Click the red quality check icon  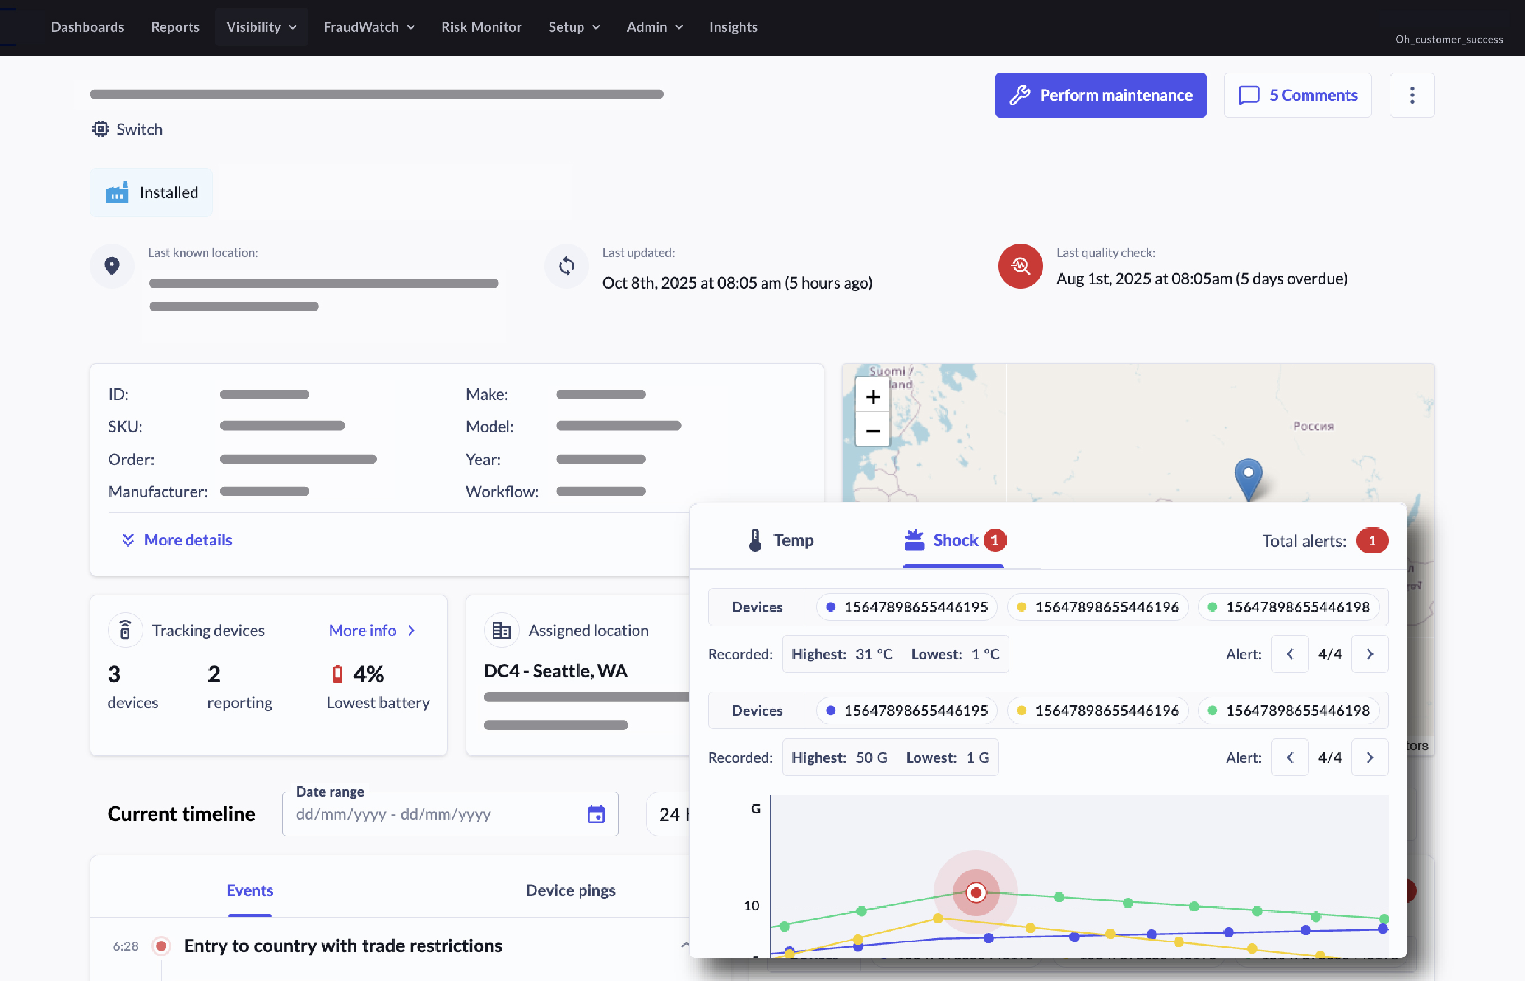(1019, 266)
